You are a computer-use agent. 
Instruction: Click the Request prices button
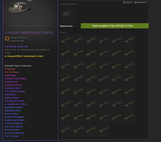(x=66, y=26)
